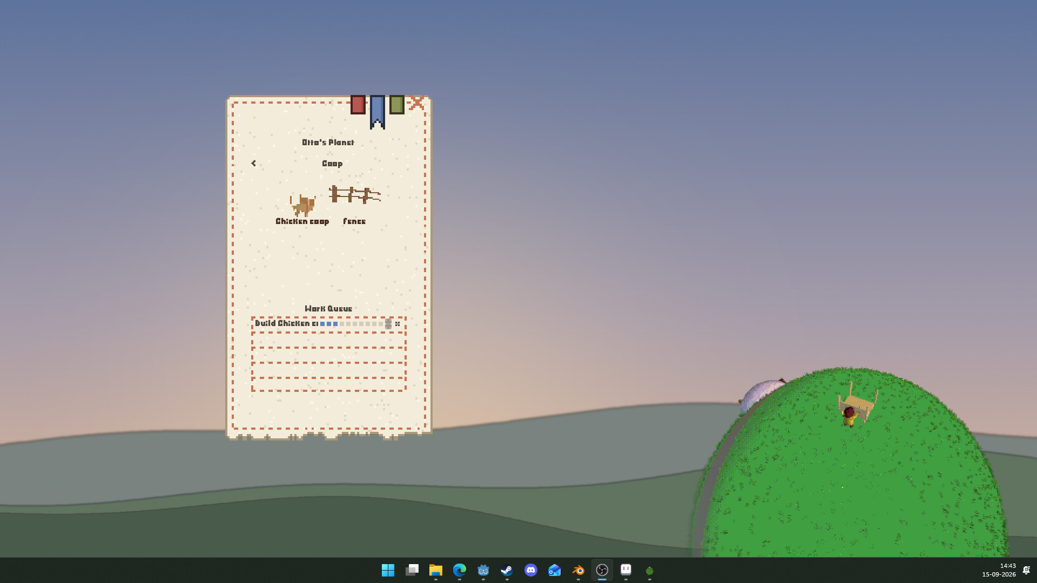Click the reorder handle on Build Chicken task
Image resolution: width=1037 pixels, height=583 pixels.
(x=388, y=324)
